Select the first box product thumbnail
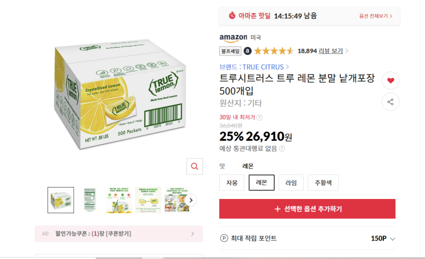This screenshot has height=259, width=425. point(61,200)
